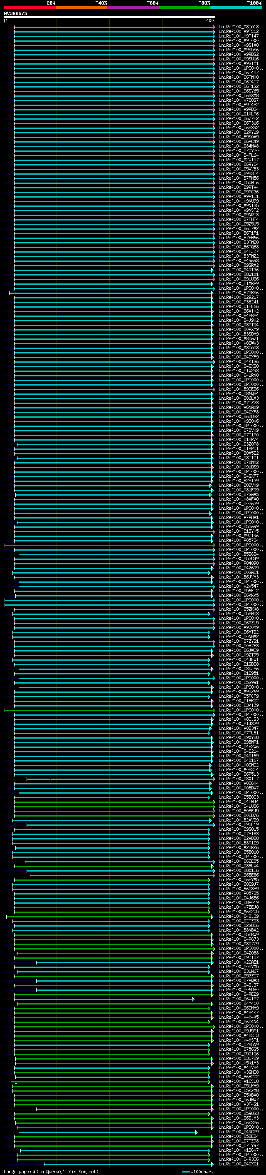
Task: Select UniRef100_P05734 label
Action: [x=239, y=541]
